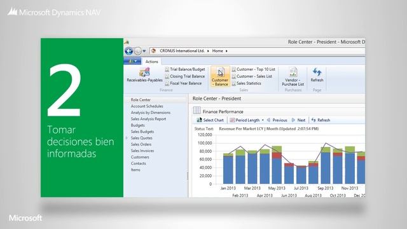The width and height of the screenshot is (407, 229).
Task: Open Fiscal Year Balance report
Action: pyautogui.click(x=183, y=83)
